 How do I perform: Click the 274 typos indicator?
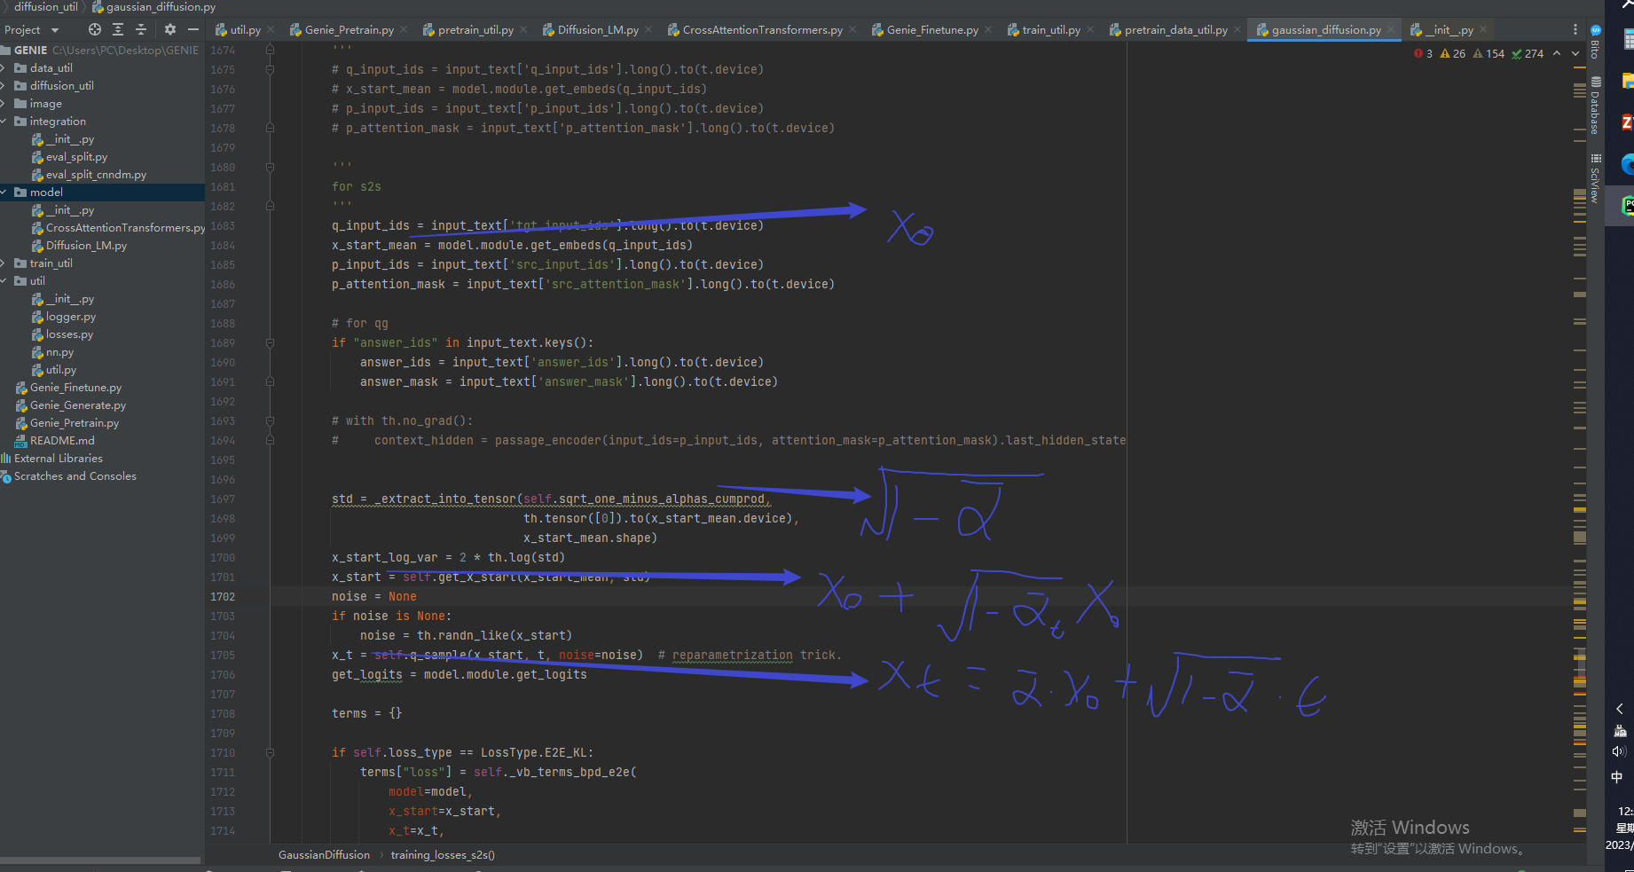[1528, 54]
